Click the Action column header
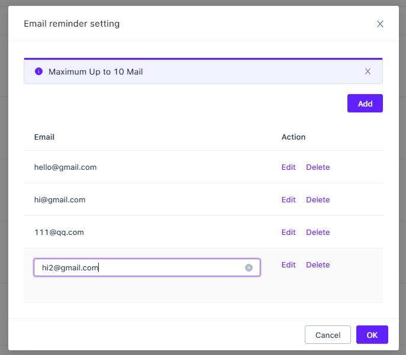This screenshot has width=406, height=355. point(294,137)
